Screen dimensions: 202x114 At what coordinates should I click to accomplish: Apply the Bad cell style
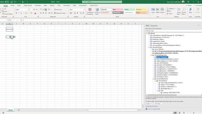click(x=118, y=9)
